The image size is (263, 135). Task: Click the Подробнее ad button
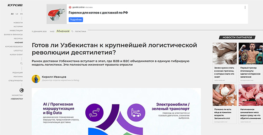click(76, 20)
